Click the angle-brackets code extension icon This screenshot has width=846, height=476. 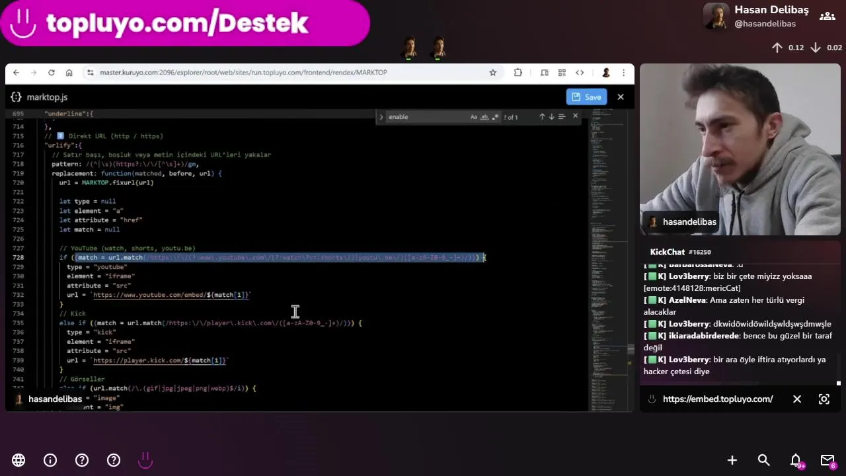[580, 73]
